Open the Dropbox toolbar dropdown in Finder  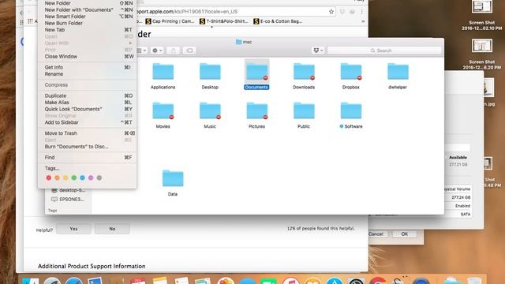click(318, 50)
